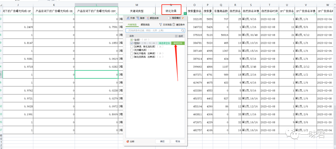
Task: Check [无效曝光词] checkbox
Action: click(132, 50)
